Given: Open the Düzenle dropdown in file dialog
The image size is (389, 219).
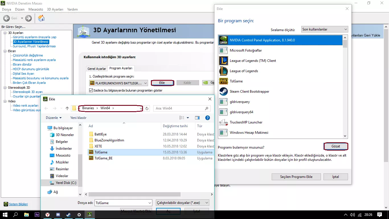Looking at the screenshot, I should tap(54, 118).
